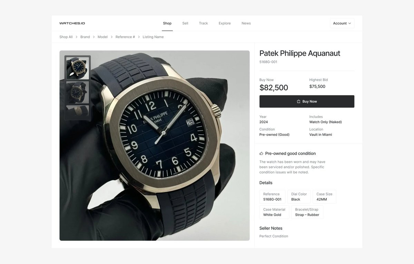Click the Shop All breadcrumb link
Viewport: 414px width, 264px height.
point(66,37)
